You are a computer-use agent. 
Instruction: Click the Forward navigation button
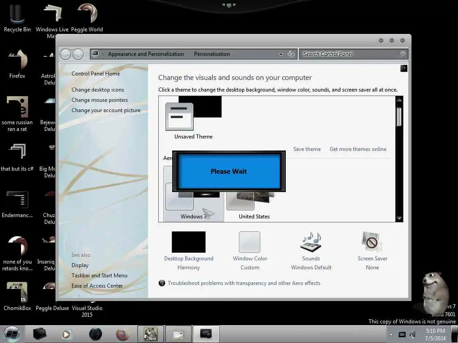coord(78,54)
